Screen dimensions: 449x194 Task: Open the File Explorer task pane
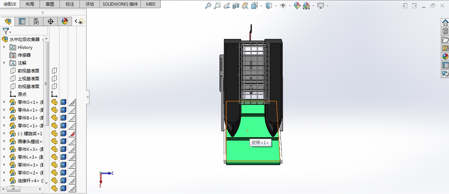(445, 40)
